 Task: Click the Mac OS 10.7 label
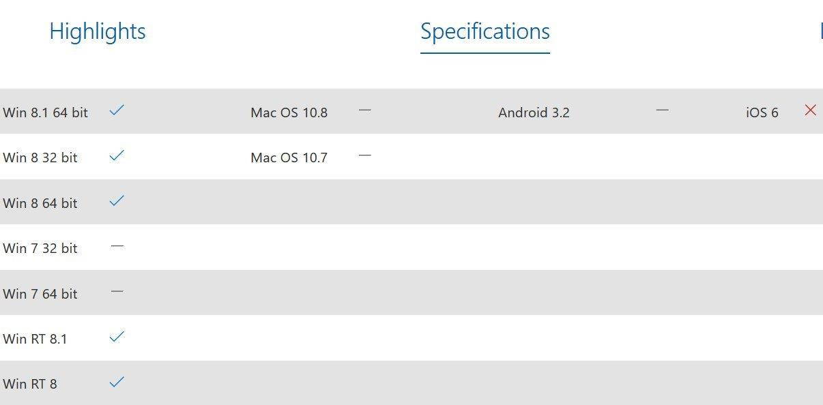tap(289, 157)
